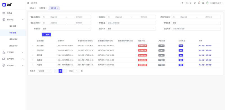Focus the 起因对象 input field
Screen dimensions: 225x110
196,29
